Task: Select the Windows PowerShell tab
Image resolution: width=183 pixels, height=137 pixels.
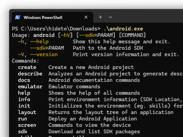Action: coord(53,17)
